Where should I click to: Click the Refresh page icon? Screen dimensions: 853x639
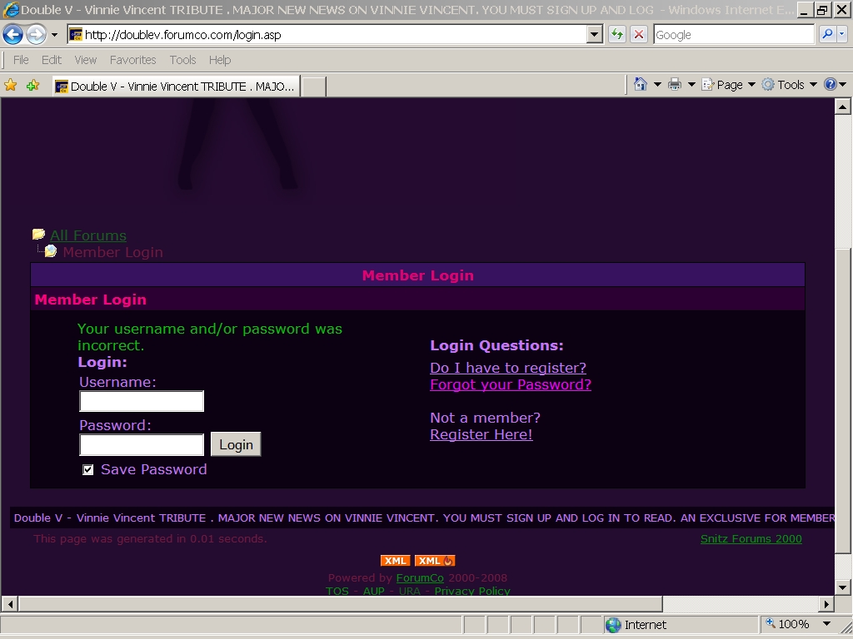617,35
